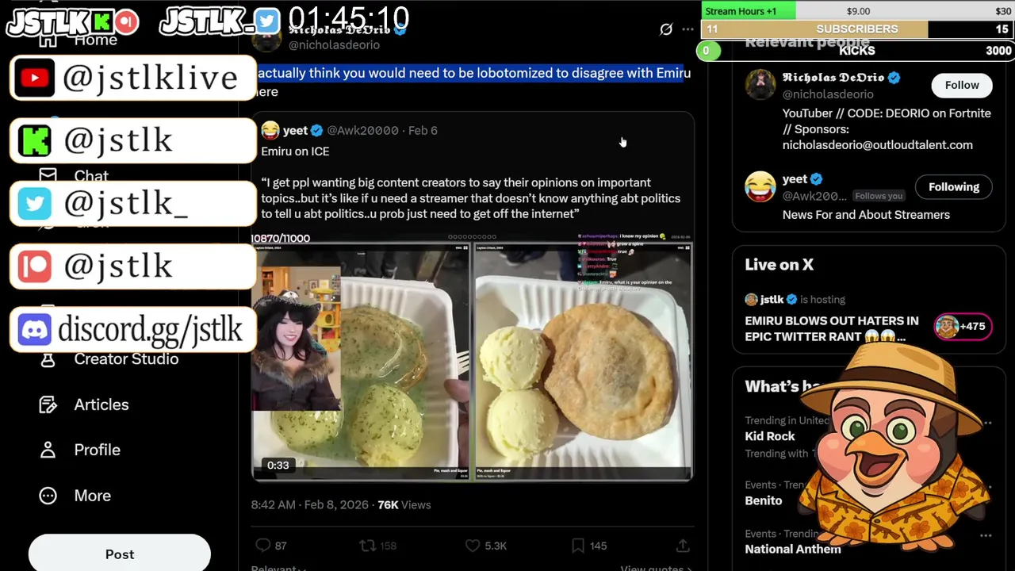
Task: Play the left video with Emiru
Action: tap(361, 362)
